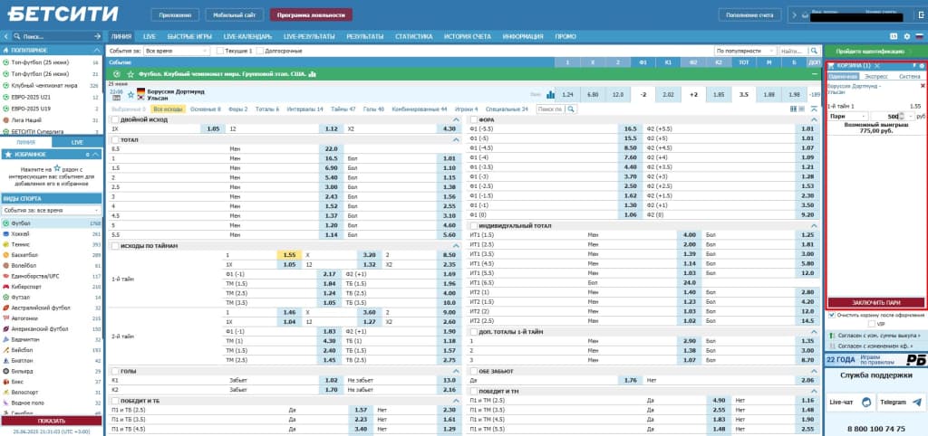Viewport: 928px width, 436px height.
Task: Open betslip settings gear icon
Action: pos(922,65)
